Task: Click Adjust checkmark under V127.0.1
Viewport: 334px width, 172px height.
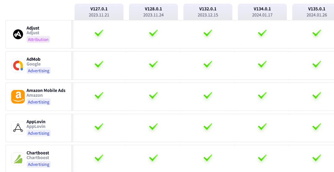Action: 99,33
